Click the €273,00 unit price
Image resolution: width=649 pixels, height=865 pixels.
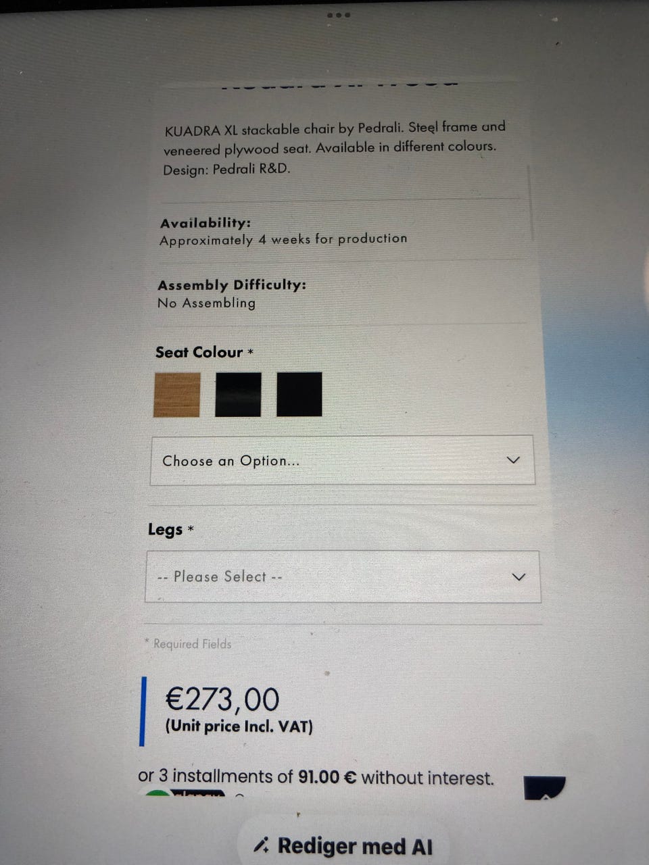coord(222,699)
